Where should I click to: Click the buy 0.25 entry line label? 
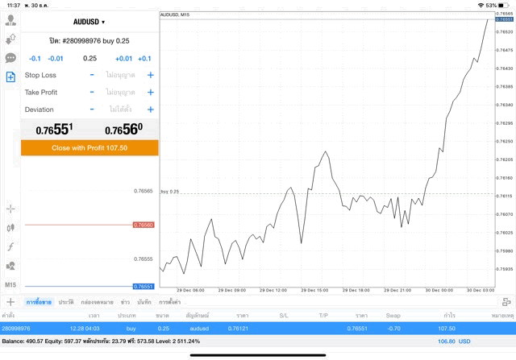pos(170,192)
